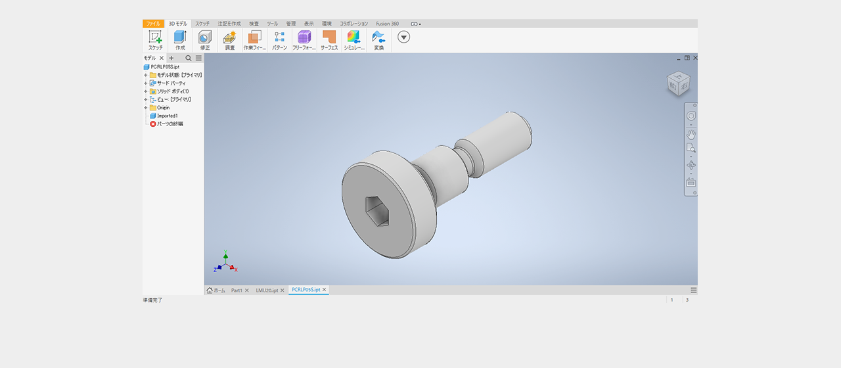841x368 pixels.
Task: Click the スケッチ (Sketch) tool icon
Action: click(x=155, y=37)
